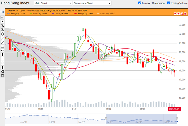Click the 'Tool' label above toolbar
The height and width of the screenshot is (126, 188).
2,12
